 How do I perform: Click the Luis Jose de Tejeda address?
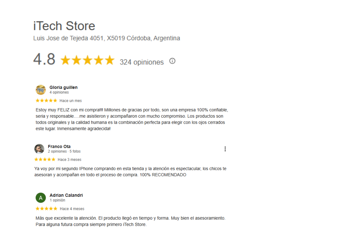107,38
